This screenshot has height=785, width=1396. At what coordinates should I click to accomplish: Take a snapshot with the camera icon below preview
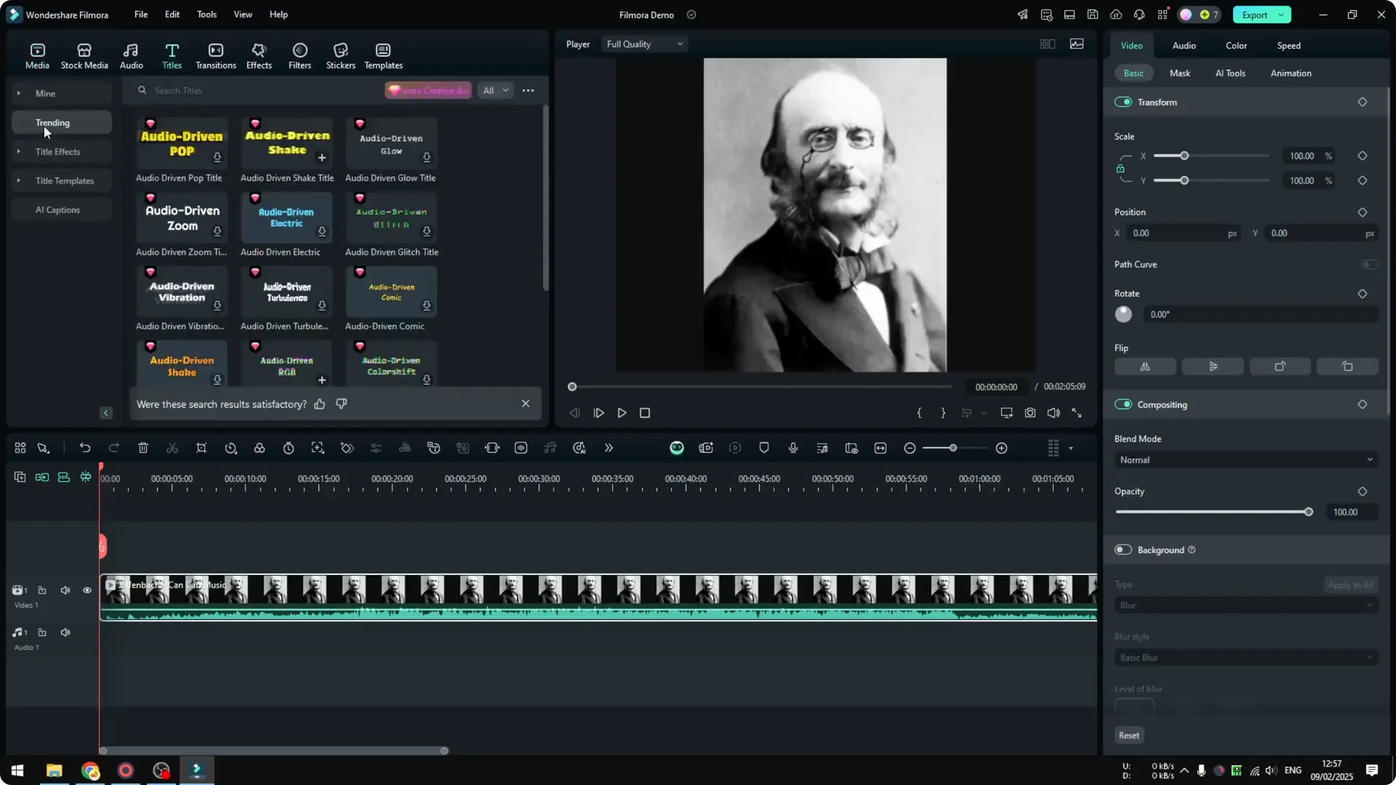[1030, 413]
